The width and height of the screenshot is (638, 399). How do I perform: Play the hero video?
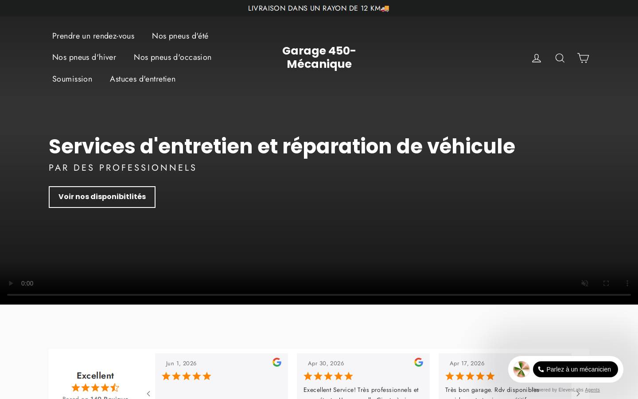coord(11,283)
